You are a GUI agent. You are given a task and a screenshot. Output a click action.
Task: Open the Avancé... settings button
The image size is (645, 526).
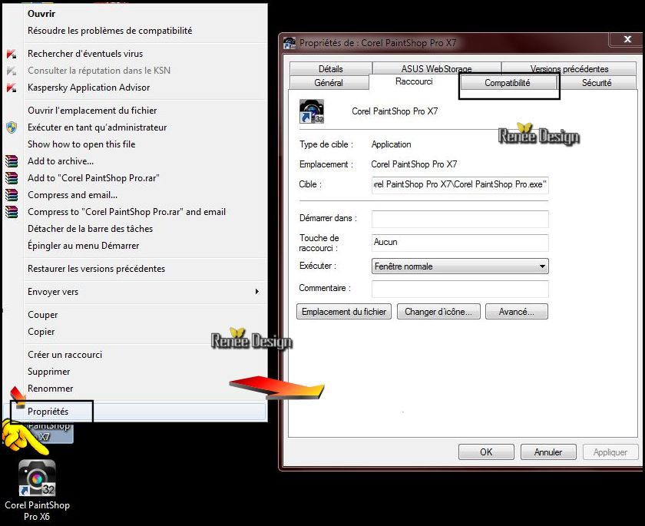(517, 312)
